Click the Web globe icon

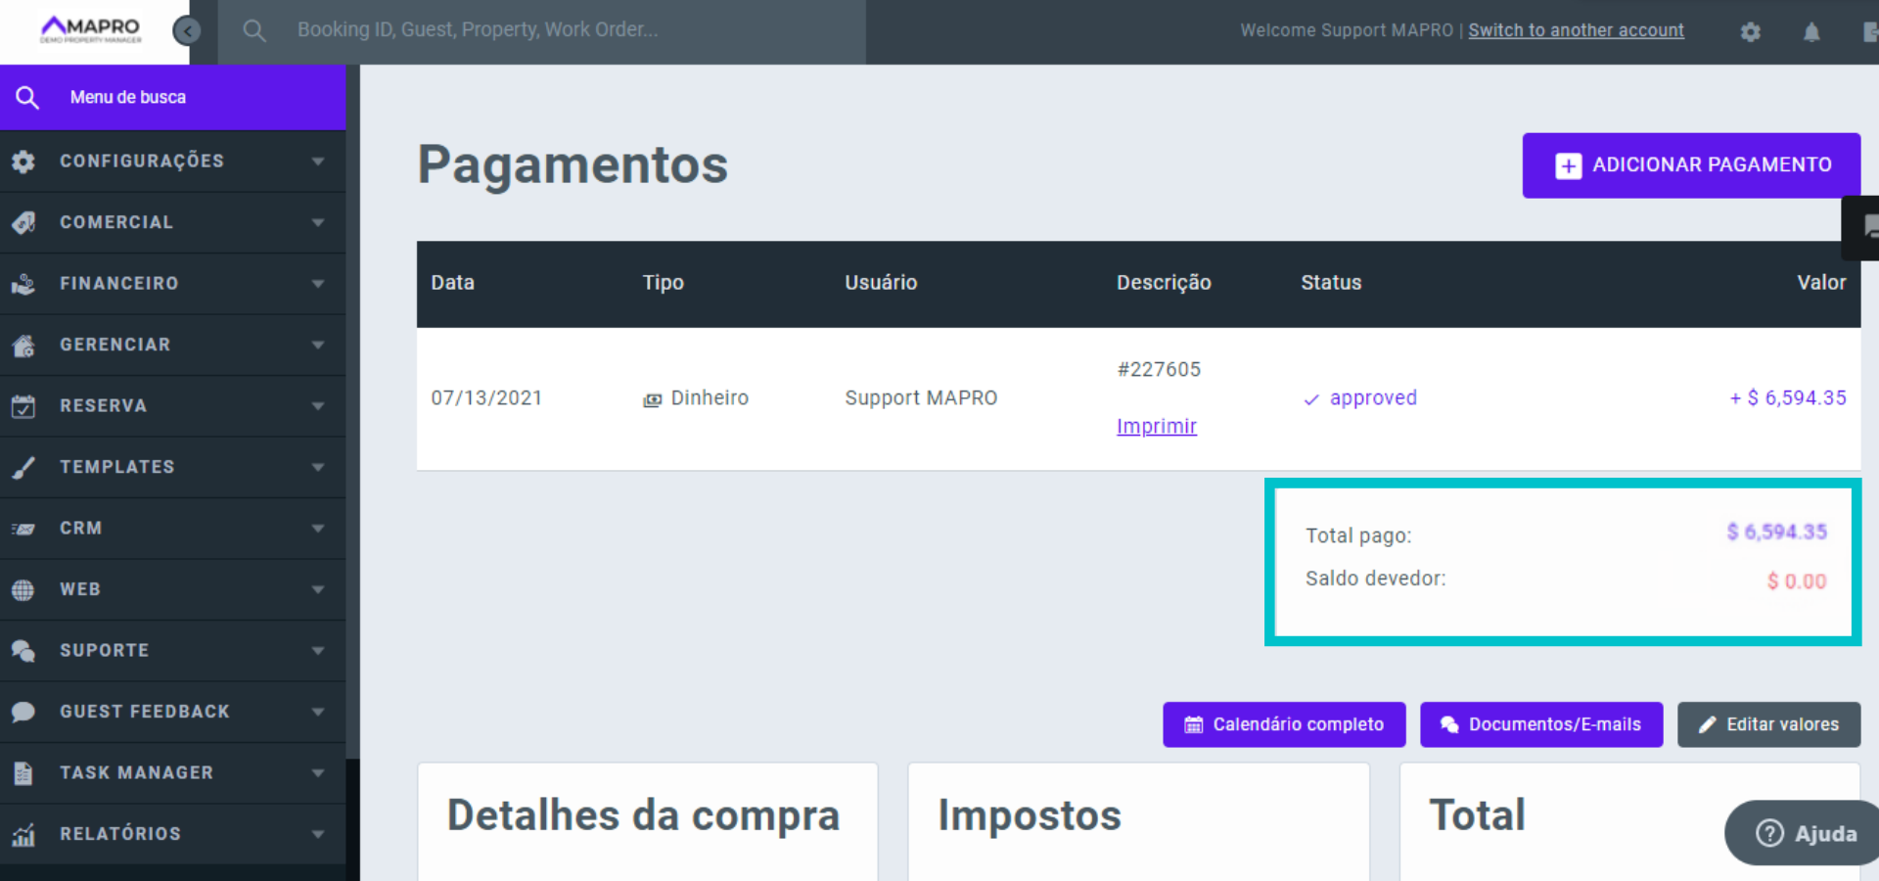[x=23, y=589]
